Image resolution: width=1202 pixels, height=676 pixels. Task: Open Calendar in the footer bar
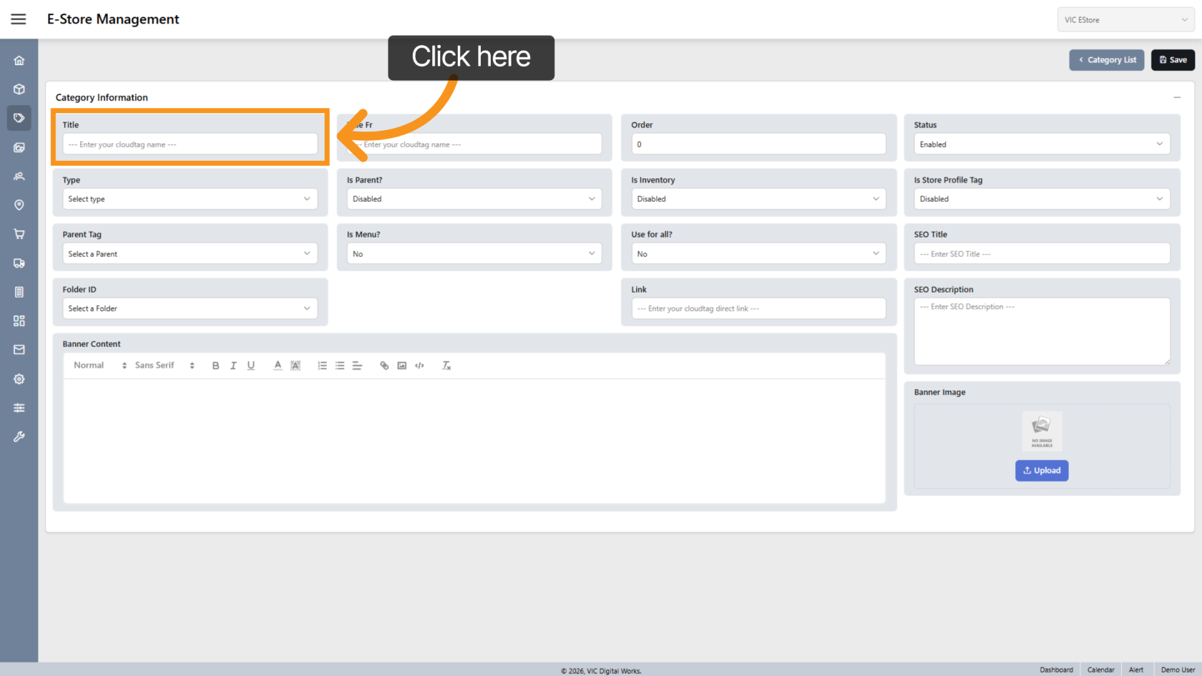[x=1100, y=670]
